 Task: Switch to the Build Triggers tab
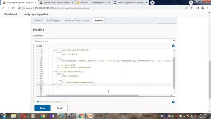pyautogui.click(x=53, y=20)
